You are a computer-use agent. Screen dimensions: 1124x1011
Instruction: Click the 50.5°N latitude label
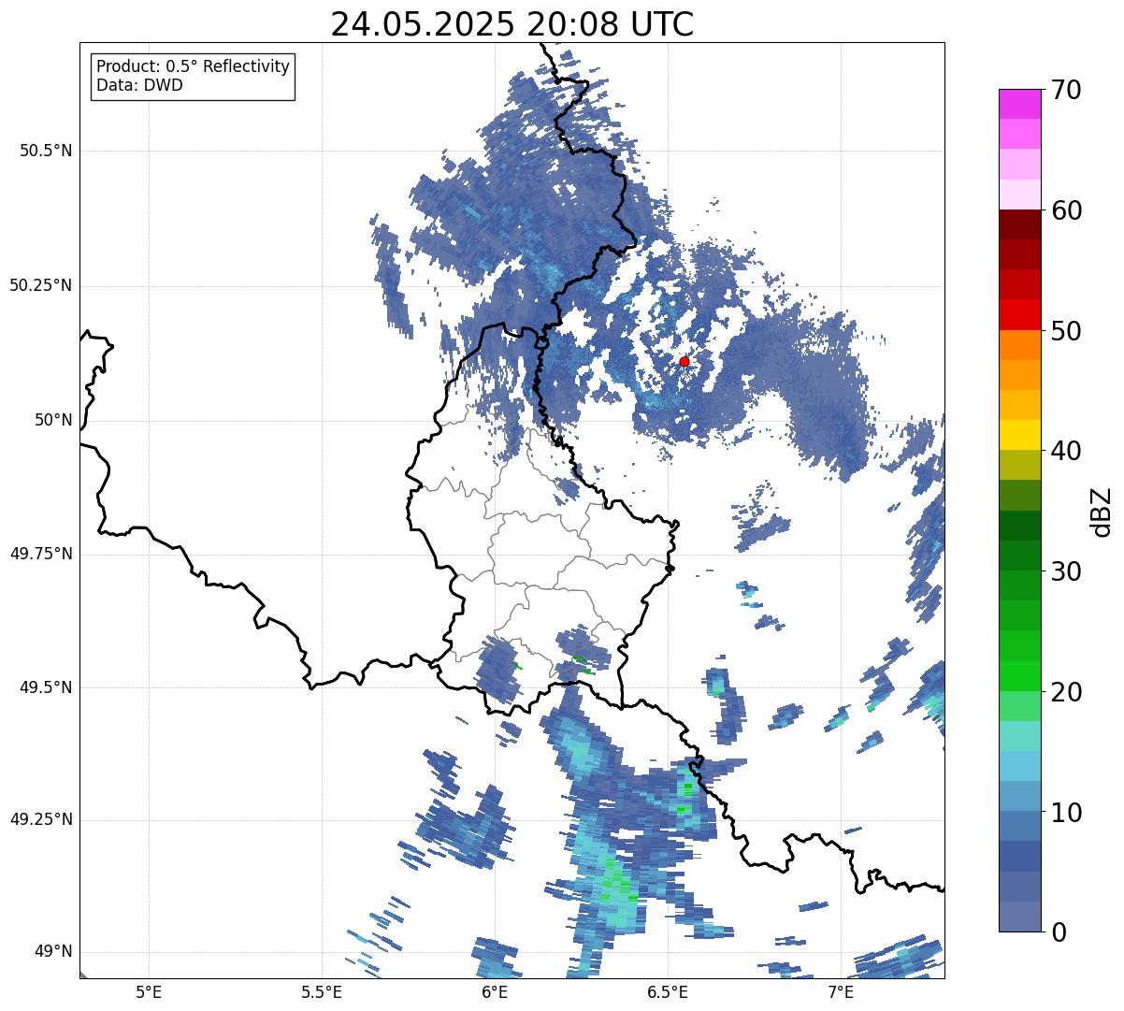[46, 151]
